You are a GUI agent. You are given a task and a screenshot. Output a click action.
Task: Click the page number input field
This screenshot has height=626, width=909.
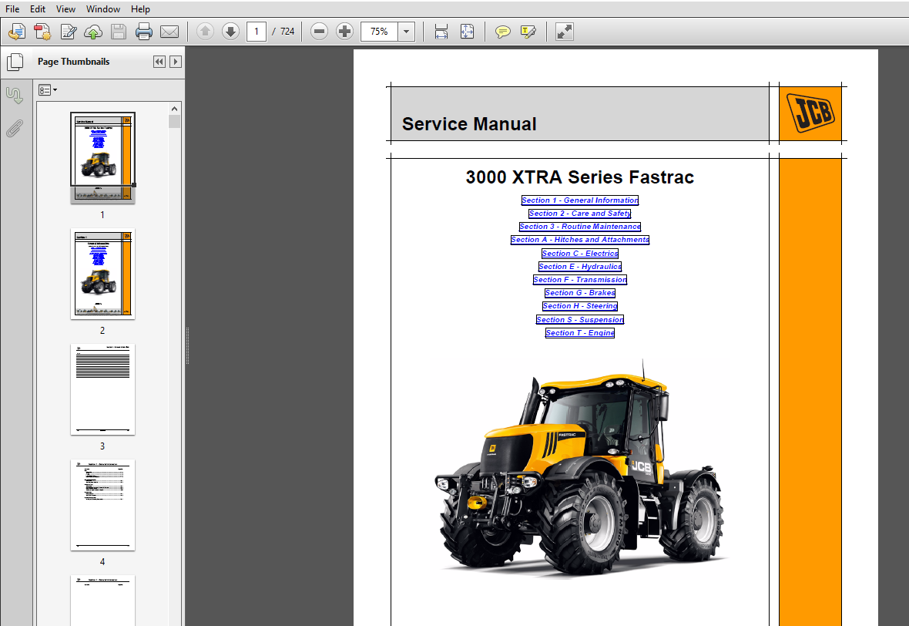click(x=257, y=32)
